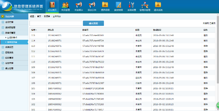Delete row 102 via 删除
This screenshot has height=111, width=219.
coord(206,104)
